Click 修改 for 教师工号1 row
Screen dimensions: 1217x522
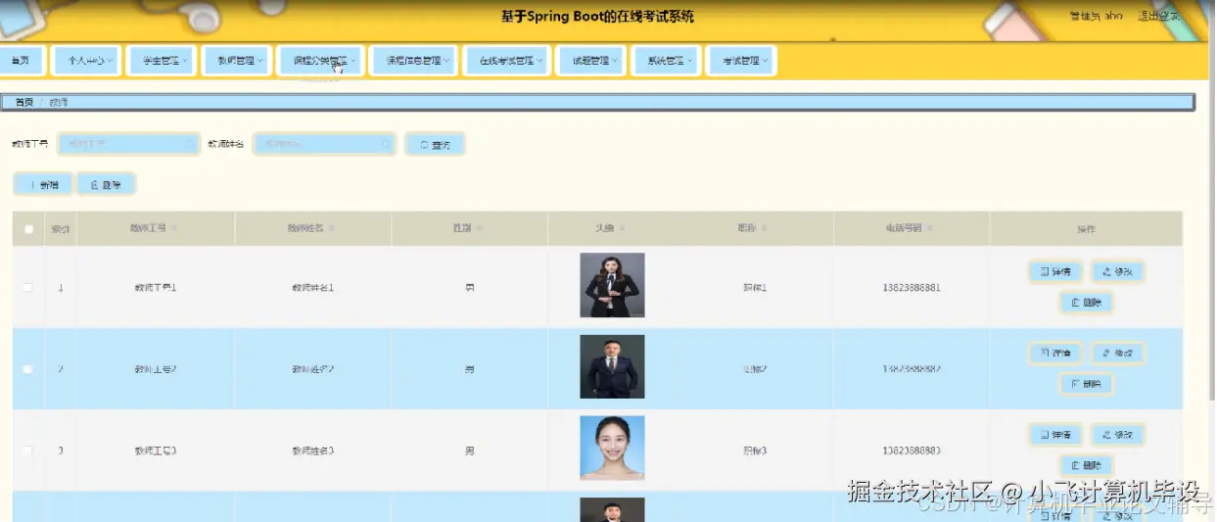tap(1118, 271)
